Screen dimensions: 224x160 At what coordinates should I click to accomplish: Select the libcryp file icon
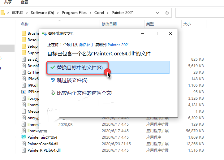point(24,98)
